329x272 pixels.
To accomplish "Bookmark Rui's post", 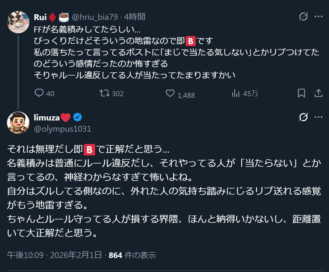I will [301, 93].
